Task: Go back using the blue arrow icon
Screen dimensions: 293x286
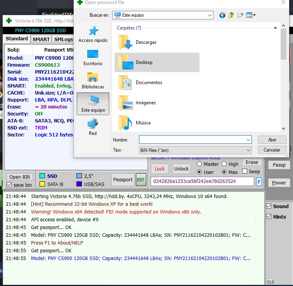Action: coord(222,15)
